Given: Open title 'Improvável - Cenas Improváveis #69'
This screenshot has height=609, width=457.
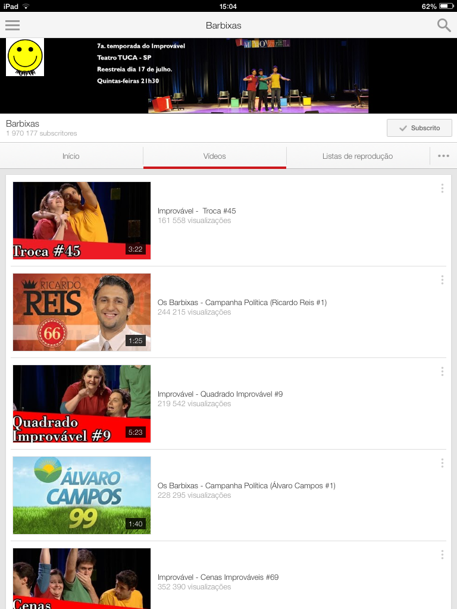Looking at the screenshot, I should (x=218, y=577).
